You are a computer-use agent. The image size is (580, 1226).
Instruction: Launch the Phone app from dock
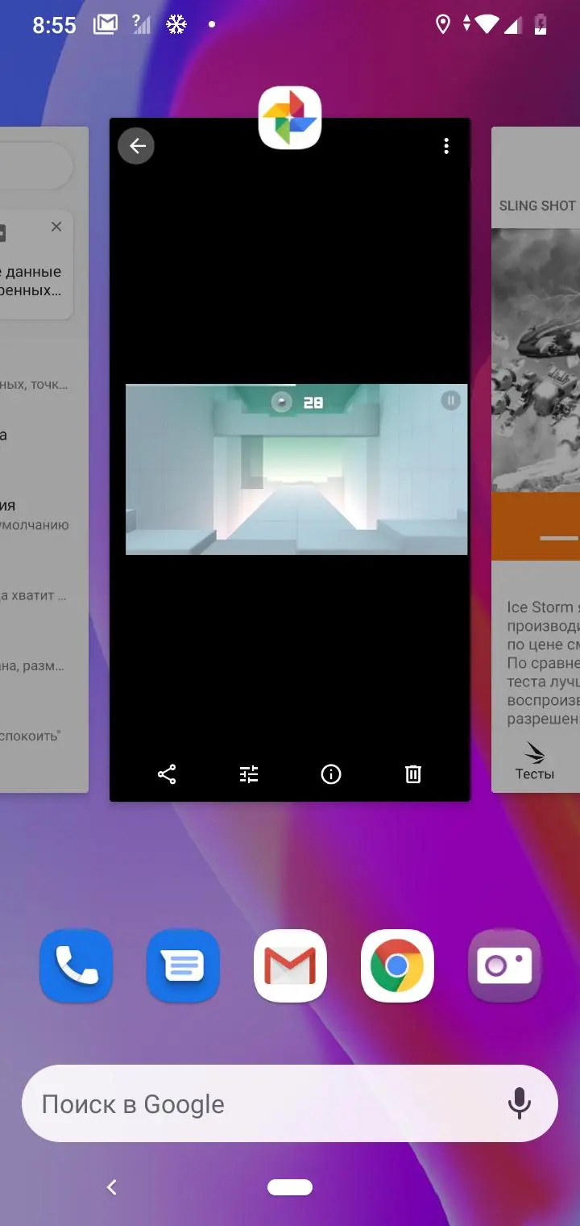76,966
